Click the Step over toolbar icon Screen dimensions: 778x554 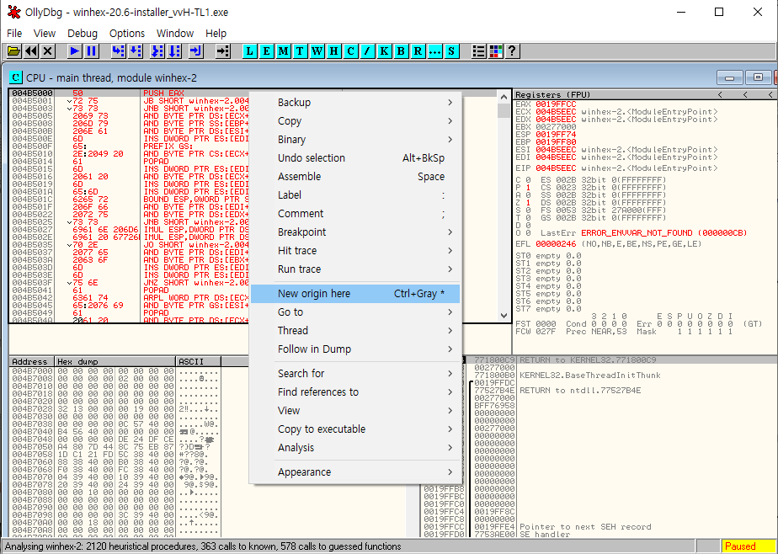[136, 51]
